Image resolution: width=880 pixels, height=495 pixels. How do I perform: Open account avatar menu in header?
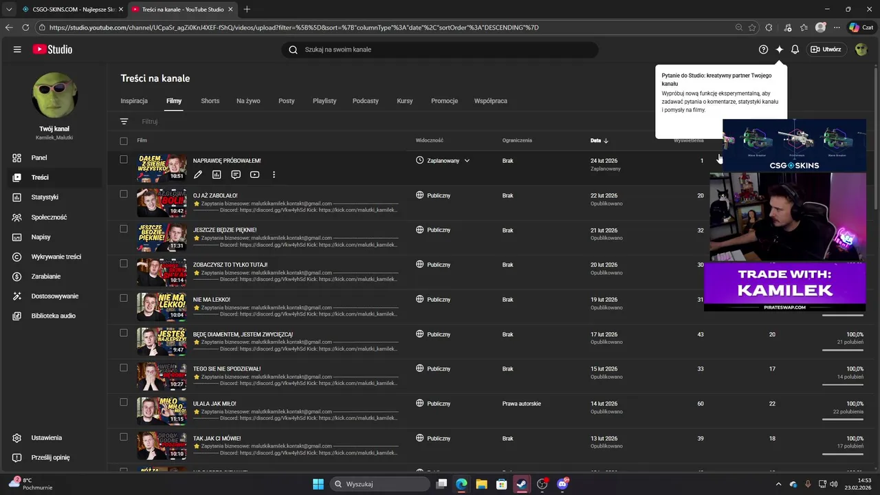tap(861, 49)
